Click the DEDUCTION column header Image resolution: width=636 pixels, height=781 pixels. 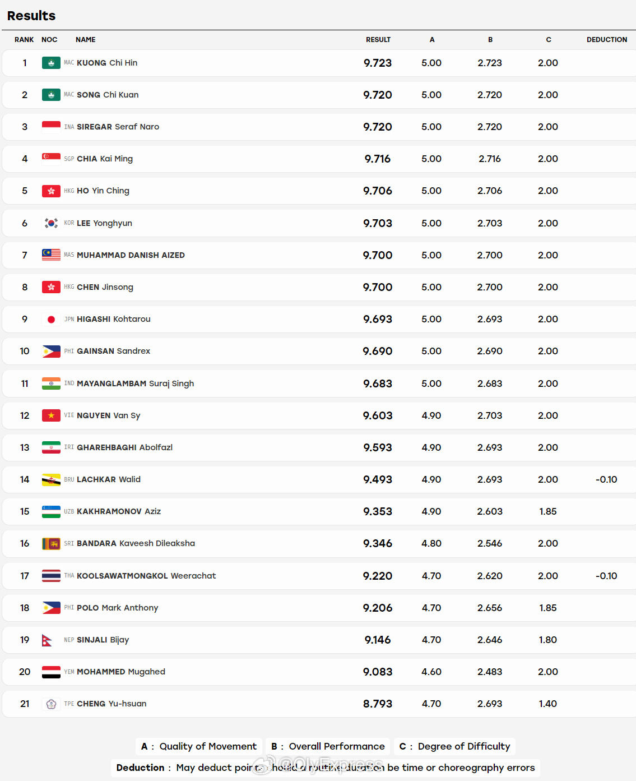607,40
